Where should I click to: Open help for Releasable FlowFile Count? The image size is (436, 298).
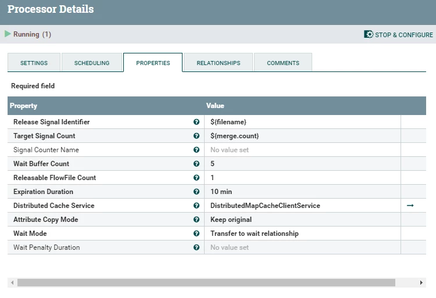point(196,178)
